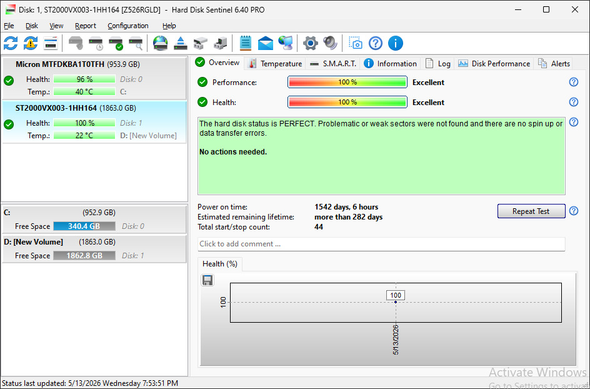Select the Micron MTFDKBA1T0TFH disk entry
Image resolution: width=590 pixels, height=389 pixels.
94,78
